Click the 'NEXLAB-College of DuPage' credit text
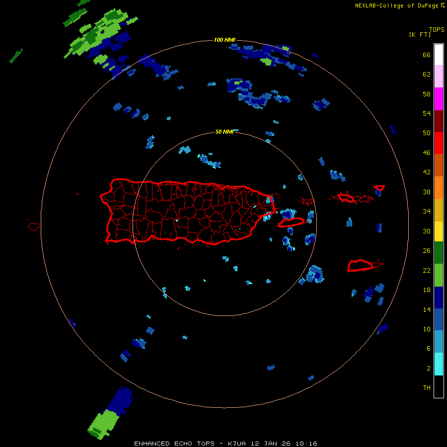This screenshot has width=447, height=447. coord(396,5)
